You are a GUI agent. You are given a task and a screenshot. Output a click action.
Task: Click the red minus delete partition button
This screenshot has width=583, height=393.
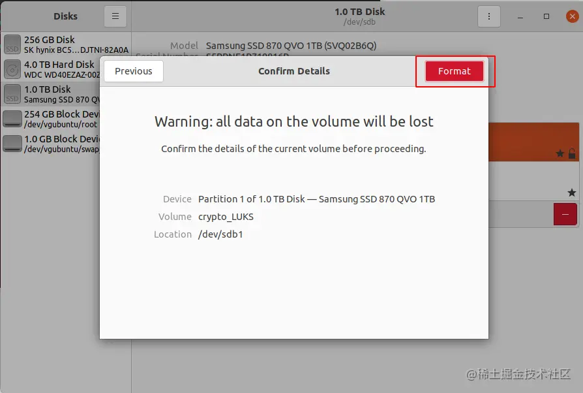pyautogui.click(x=565, y=214)
